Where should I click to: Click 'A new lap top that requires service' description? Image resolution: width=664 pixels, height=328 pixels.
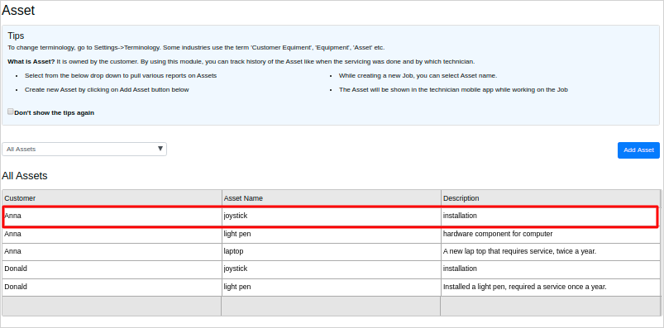pyautogui.click(x=519, y=251)
